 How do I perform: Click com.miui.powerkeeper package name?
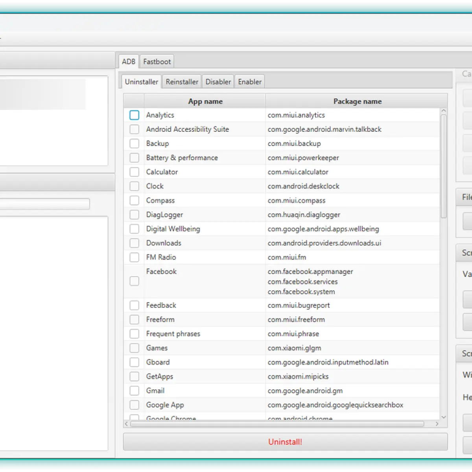pyautogui.click(x=303, y=158)
